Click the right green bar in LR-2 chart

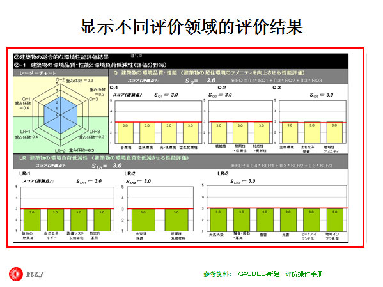[176, 220]
